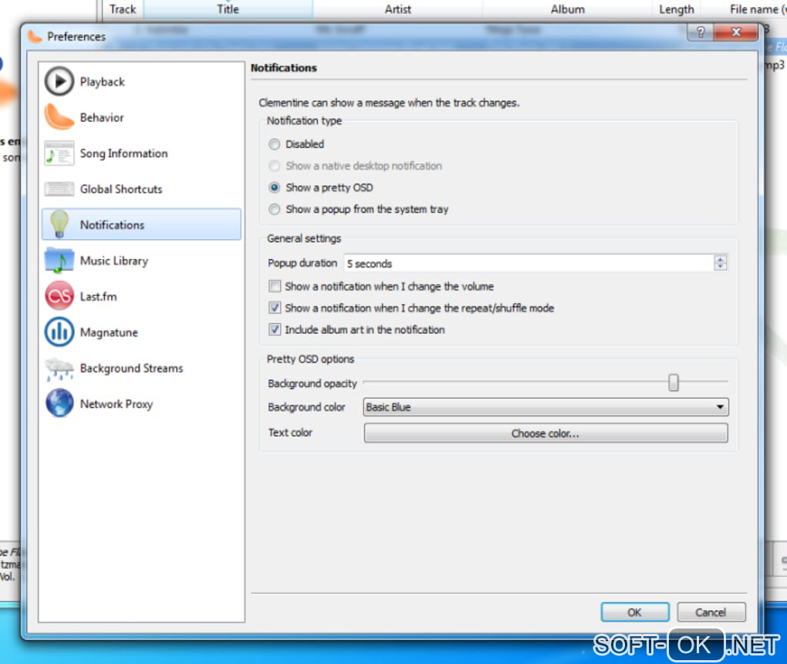Viewport: 787px width, 664px height.
Task: Increase popup duration with up arrow
Action: [720, 259]
